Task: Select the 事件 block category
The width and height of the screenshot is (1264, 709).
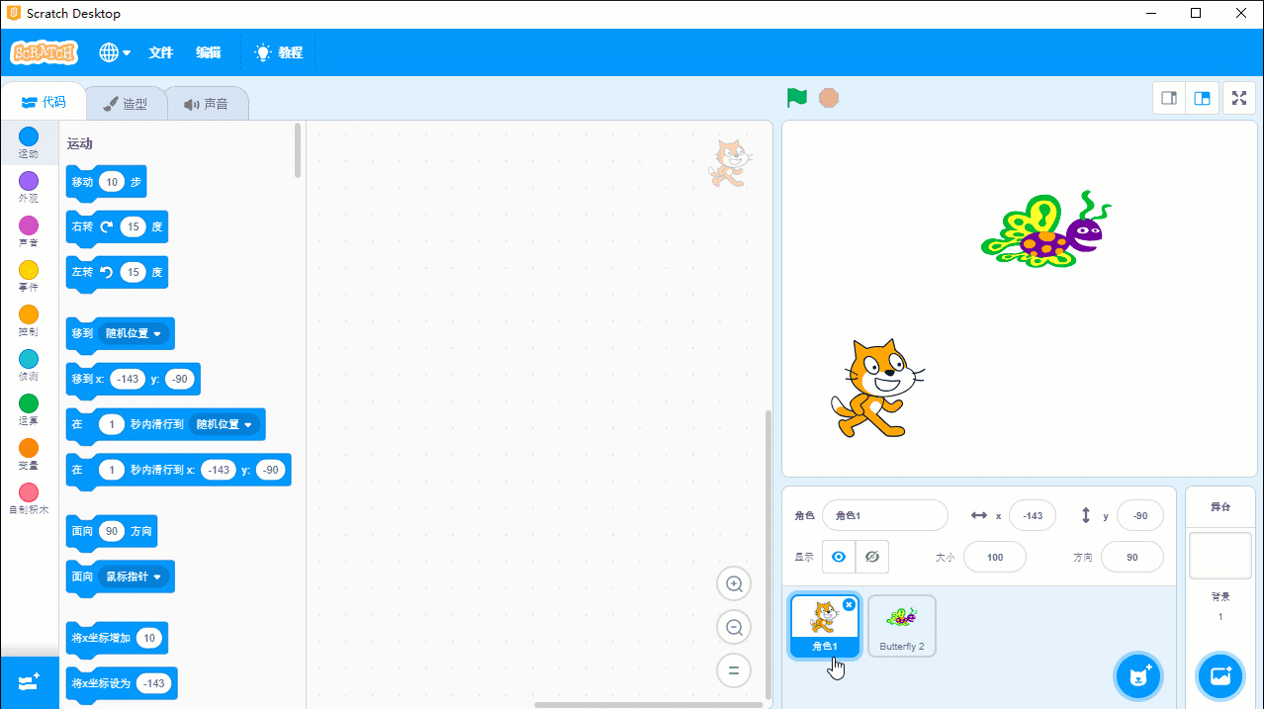Action: (29, 276)
